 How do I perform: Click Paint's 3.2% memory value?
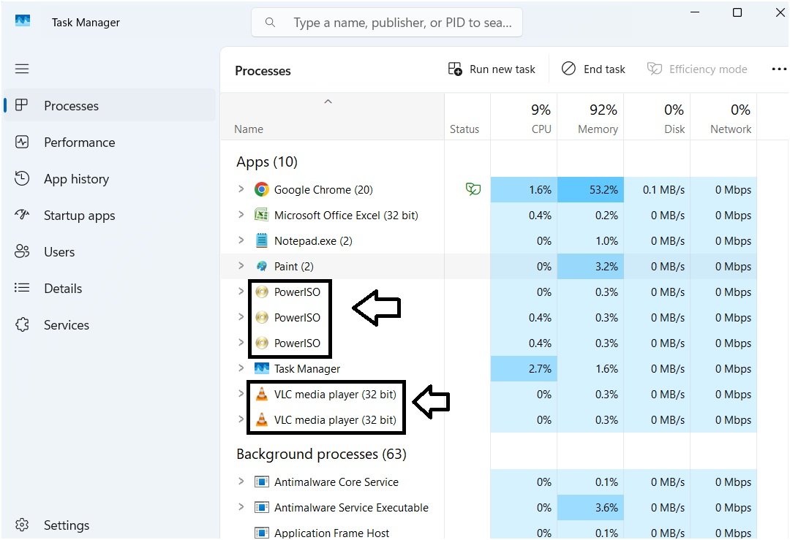point(606,266)
